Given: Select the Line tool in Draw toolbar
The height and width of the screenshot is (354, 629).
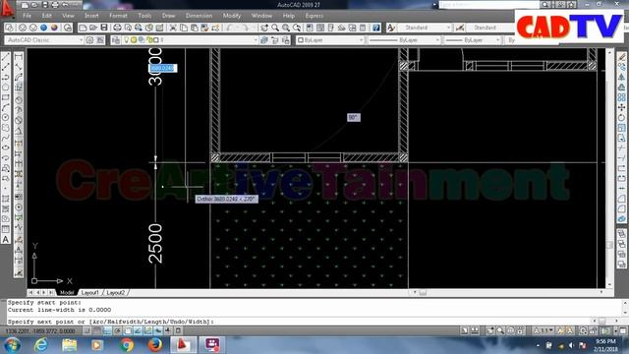Looking at the screenshot, I should (x=6, y=56).
